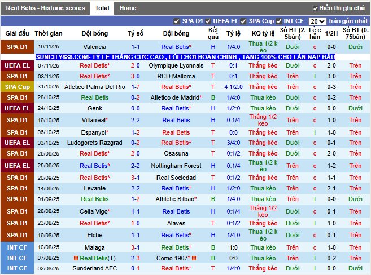Click the red card icon beside Real Betis(T)
371x275 pixels.
tap(76, 258)
